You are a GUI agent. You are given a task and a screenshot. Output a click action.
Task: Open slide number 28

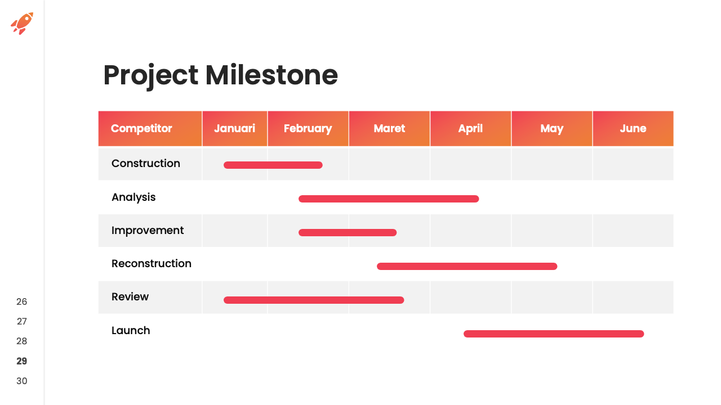[21, 341]
